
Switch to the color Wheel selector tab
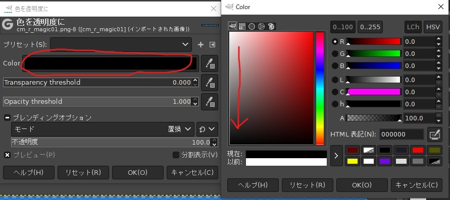[261, 26]
